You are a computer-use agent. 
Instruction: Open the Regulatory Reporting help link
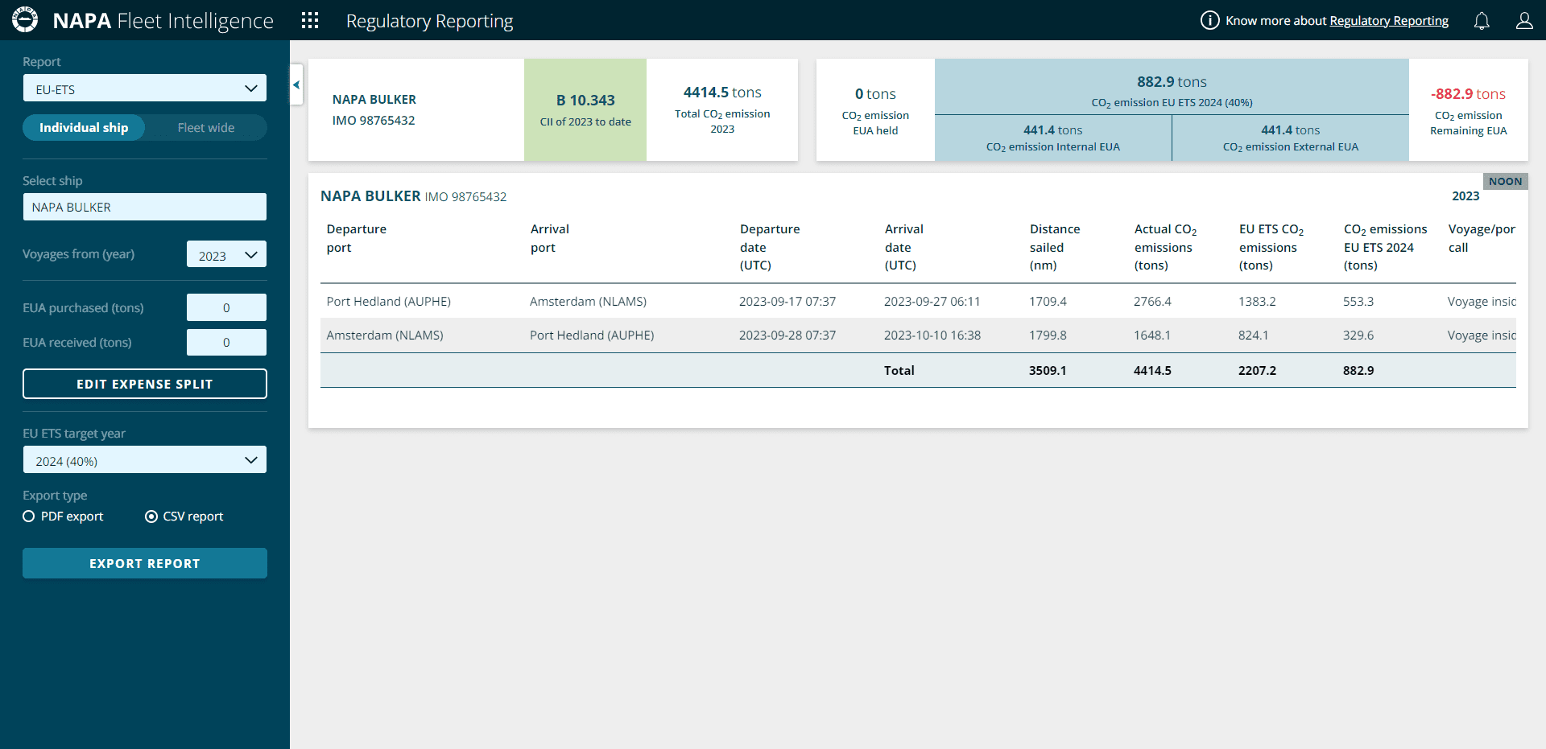click(1389, 21)
